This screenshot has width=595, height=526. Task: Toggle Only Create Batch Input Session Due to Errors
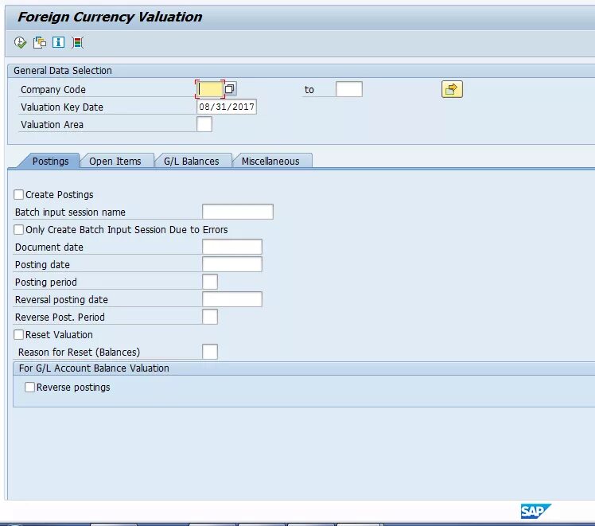click(x=18, y=230)
